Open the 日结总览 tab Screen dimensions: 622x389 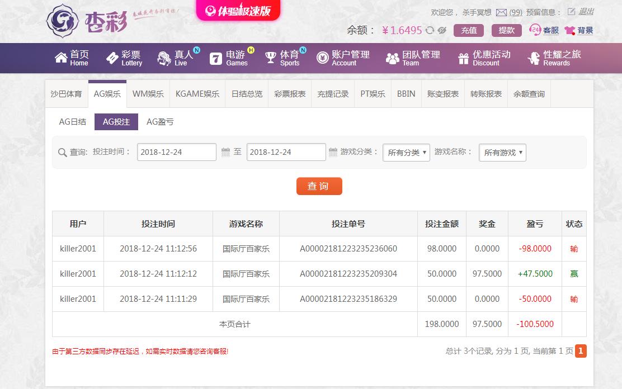tap(247, 94)
